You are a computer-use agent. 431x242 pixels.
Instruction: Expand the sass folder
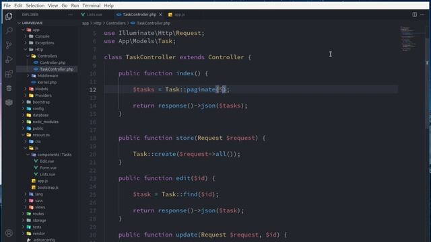[x=39, y=200]
